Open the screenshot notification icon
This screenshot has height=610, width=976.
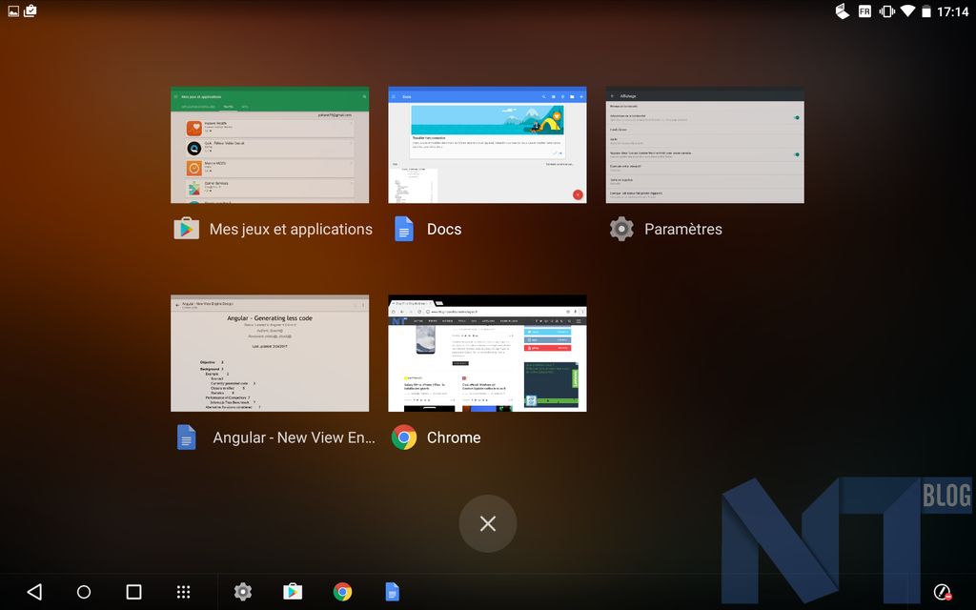click(x=13, y=11)
